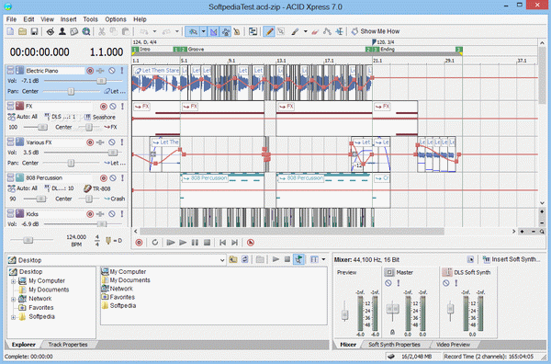551x364 pixels.
Task: Click Show Me How button
Action: coord(376,31)
